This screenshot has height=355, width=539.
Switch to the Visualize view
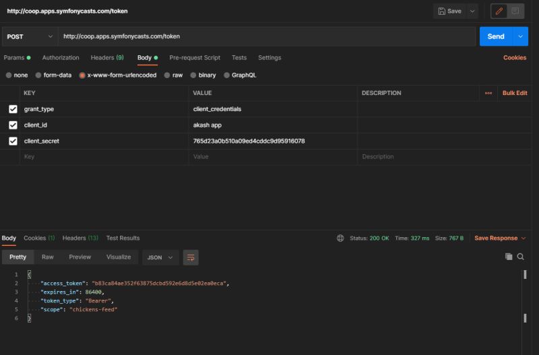(x=119, y=257)
